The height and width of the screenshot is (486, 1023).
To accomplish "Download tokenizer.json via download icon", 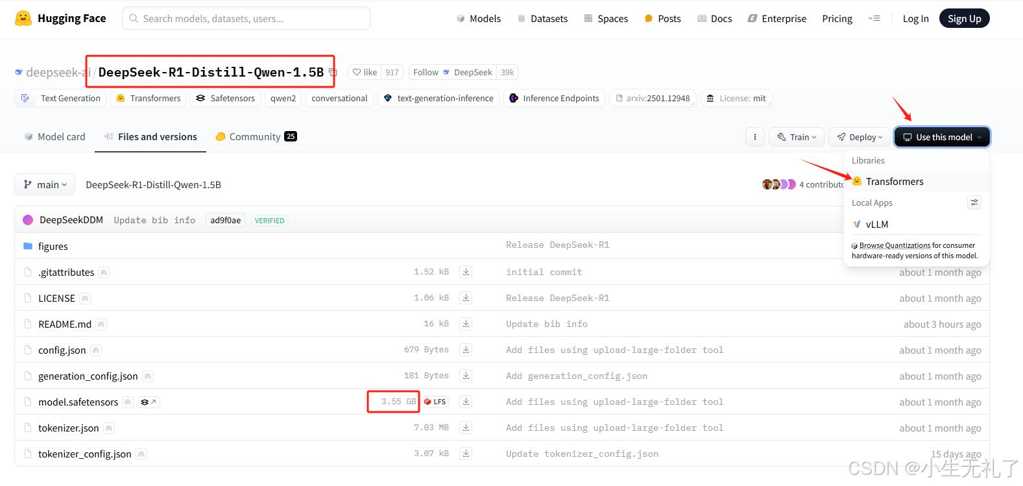I will point(466,428).
